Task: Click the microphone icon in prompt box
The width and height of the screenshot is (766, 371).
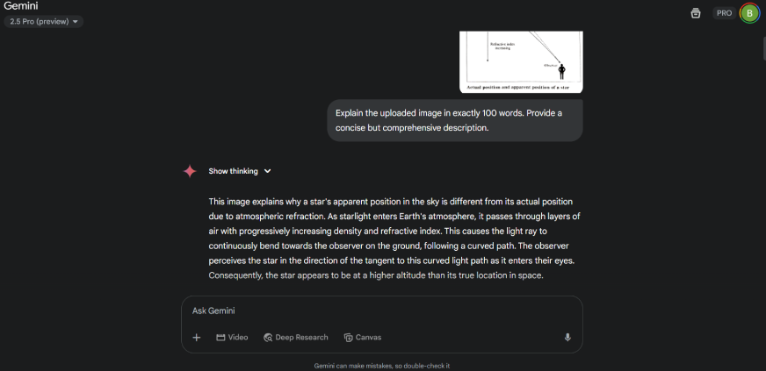Action: click(x=567, y=338)
